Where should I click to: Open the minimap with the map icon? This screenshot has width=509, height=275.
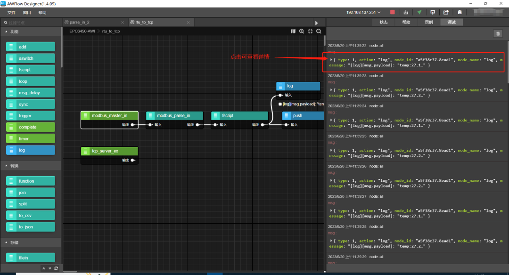click(x=293, y=31)
